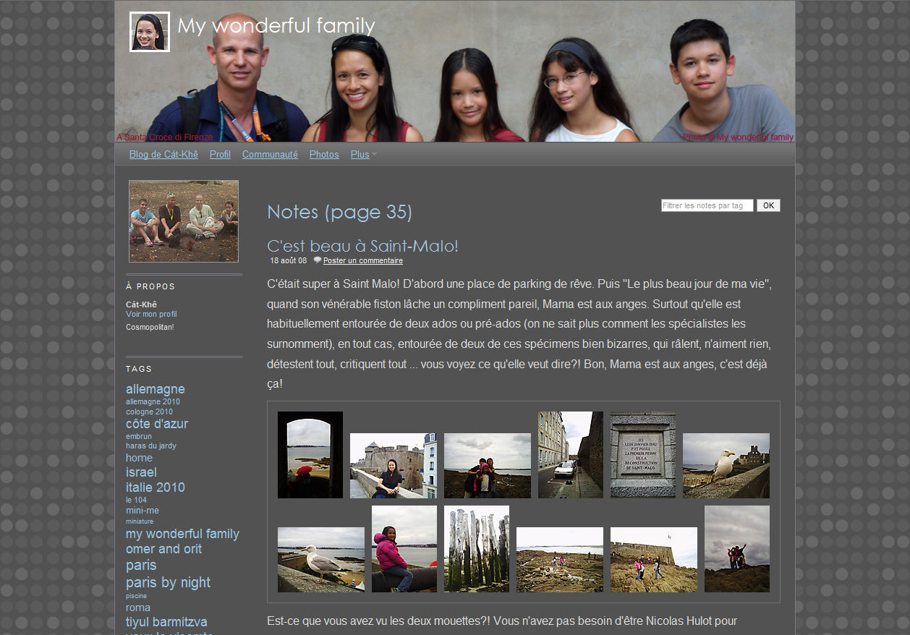Click the comment bubble icon
This screenshot has height=635, width=910.
[318, 260]
